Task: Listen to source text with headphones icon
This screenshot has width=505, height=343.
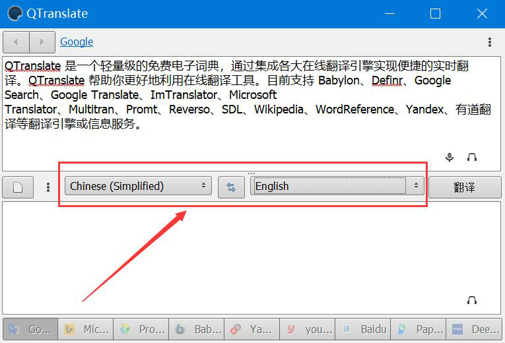Action: click(472, 158)
